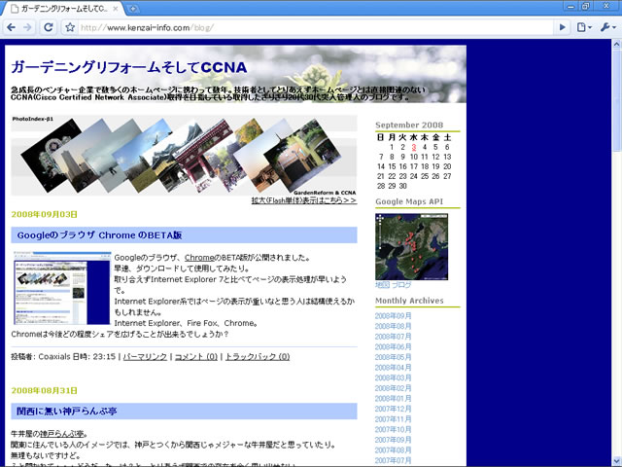The image size is (622, 467).
Task: Click the Go arrow beside the address bar
Action: (x=562, y=27)
